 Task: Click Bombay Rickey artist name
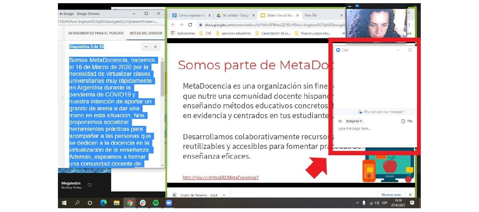pyautogui.click(x=72, y=188)
